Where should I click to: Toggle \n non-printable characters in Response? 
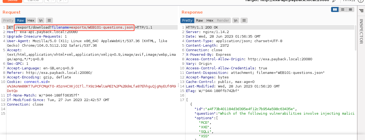(x=235, y=21)
